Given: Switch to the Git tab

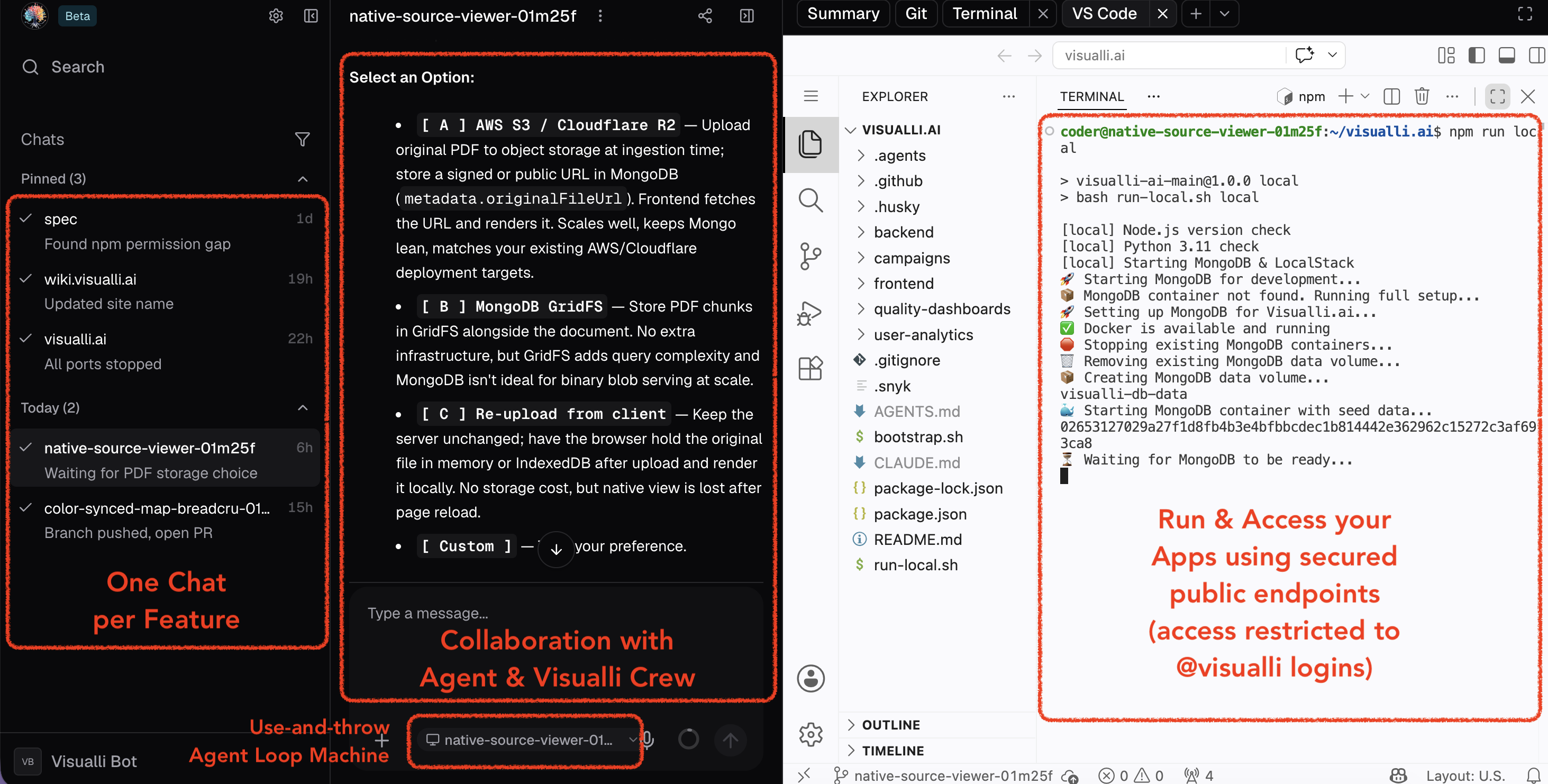Looking at the screenshot, I should 916,14.
